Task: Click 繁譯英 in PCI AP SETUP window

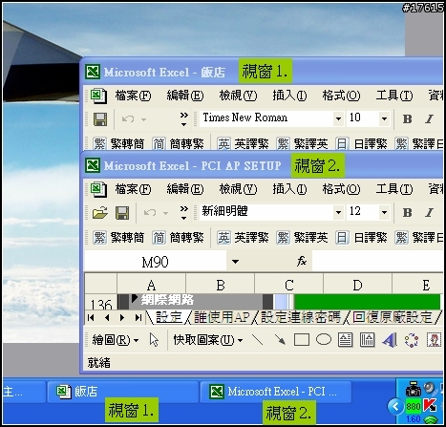Action: coord(302,237)
